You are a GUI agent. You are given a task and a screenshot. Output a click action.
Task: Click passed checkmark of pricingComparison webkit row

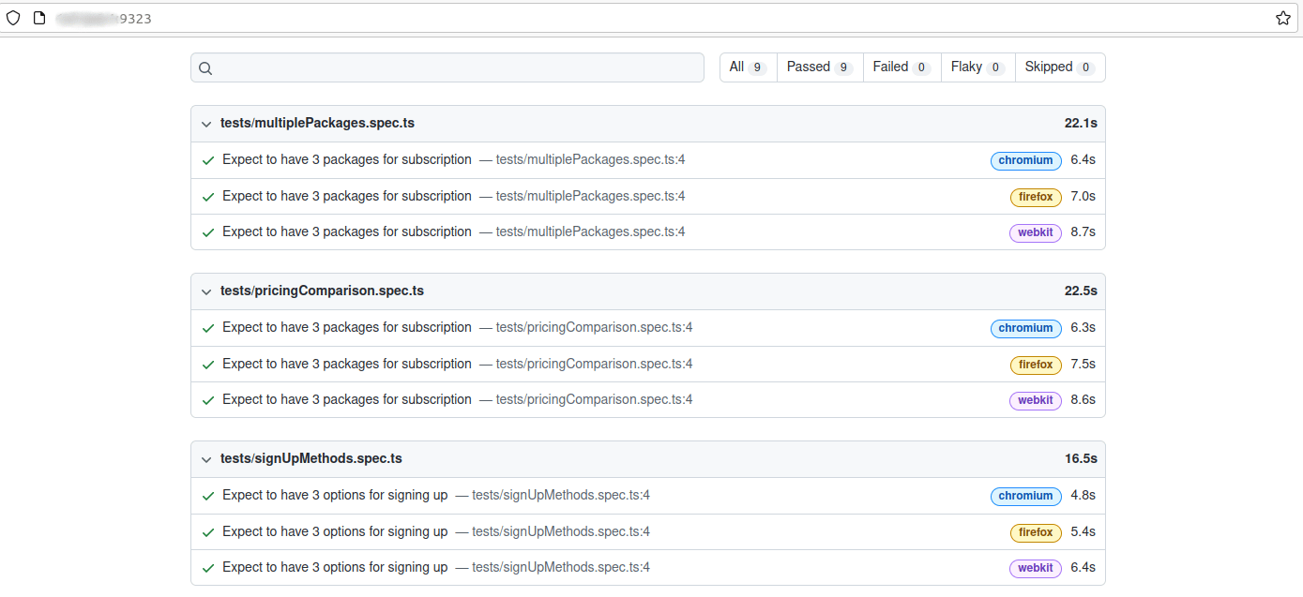208,400
